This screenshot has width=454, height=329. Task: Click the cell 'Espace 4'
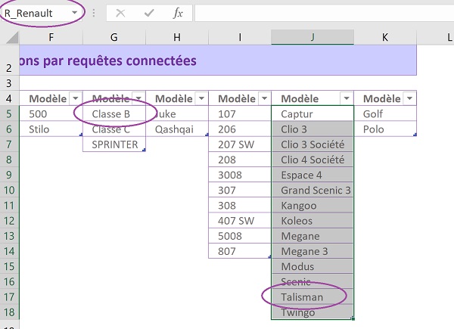click(313, 175)
